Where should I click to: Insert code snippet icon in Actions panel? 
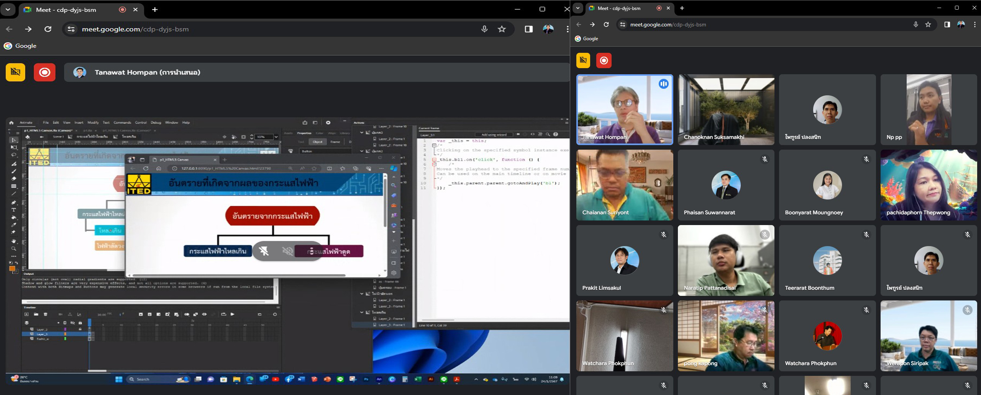pyautogui.click(x=532, y=134)
